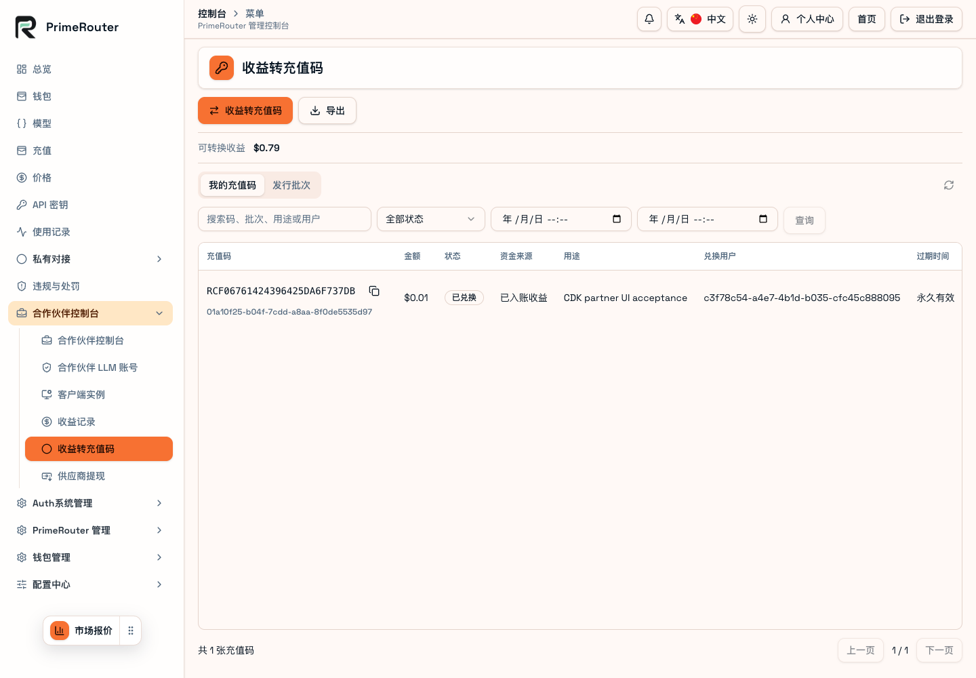This screenshot has width=976, height=678.
Task: Click the 导出 export button
Action: pos(327,111)
